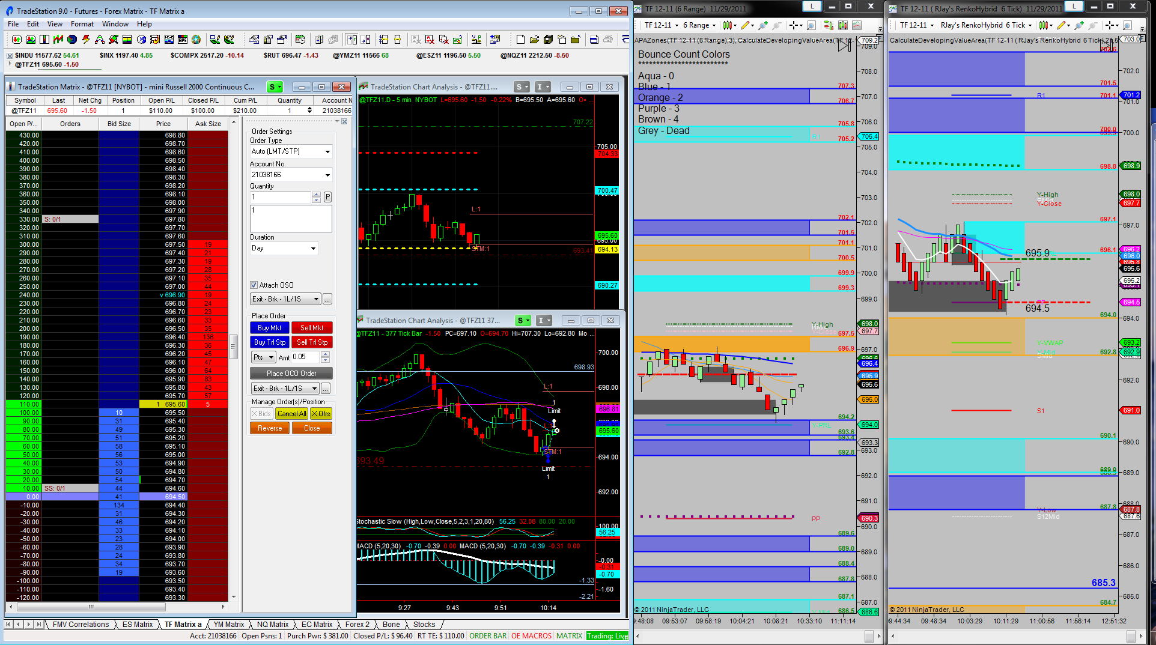Click the Bid Size column header in Matrix
This screenshot has width=1156, height=645.
pyautogui.click(x=119, y=124)
